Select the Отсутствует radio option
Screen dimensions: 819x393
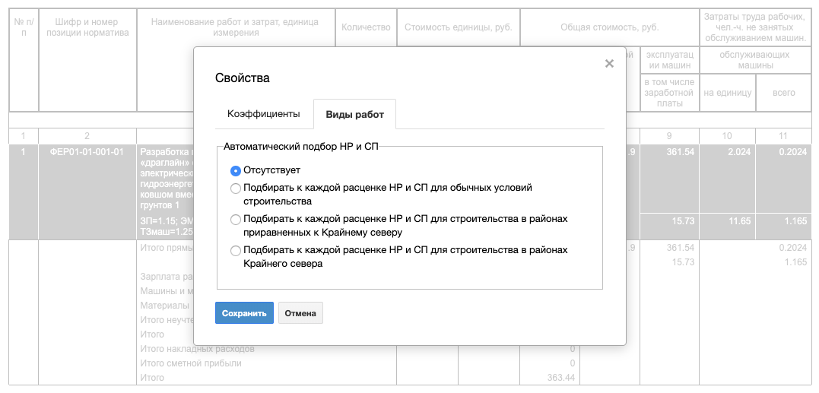(x=236, y=171)
